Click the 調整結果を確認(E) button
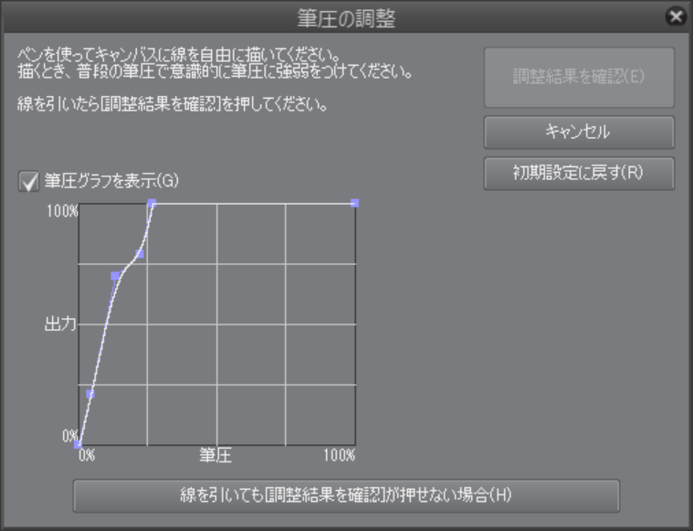This screenshot has width=693, height=531. 579,78
